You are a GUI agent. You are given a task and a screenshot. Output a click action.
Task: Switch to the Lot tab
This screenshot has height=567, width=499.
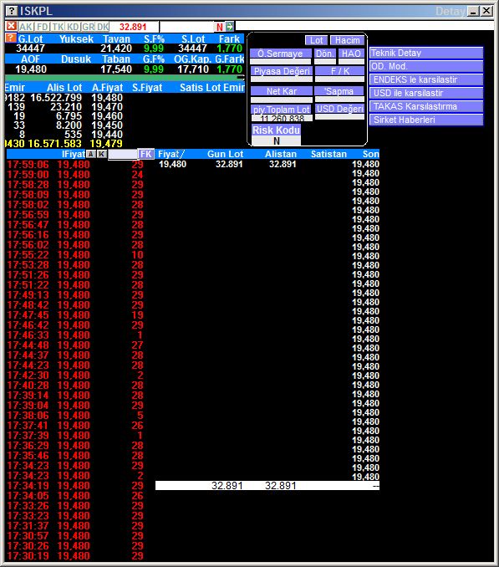[316, 40]
